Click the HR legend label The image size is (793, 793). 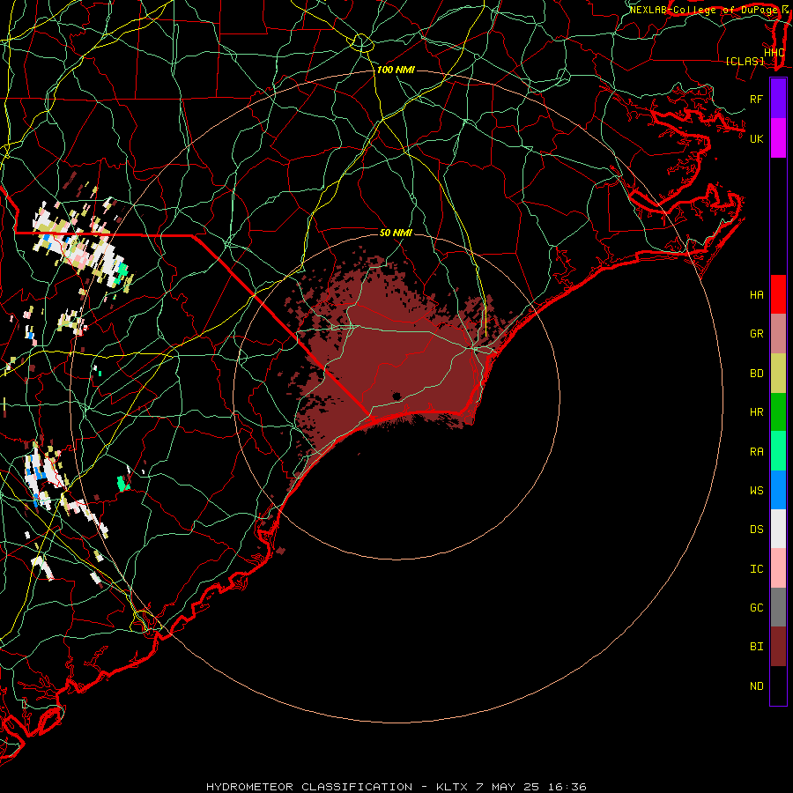[x=756, y=412]
